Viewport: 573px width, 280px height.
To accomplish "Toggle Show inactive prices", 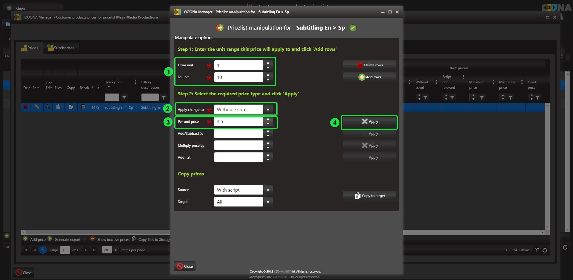I will click(x=113, y=240).
